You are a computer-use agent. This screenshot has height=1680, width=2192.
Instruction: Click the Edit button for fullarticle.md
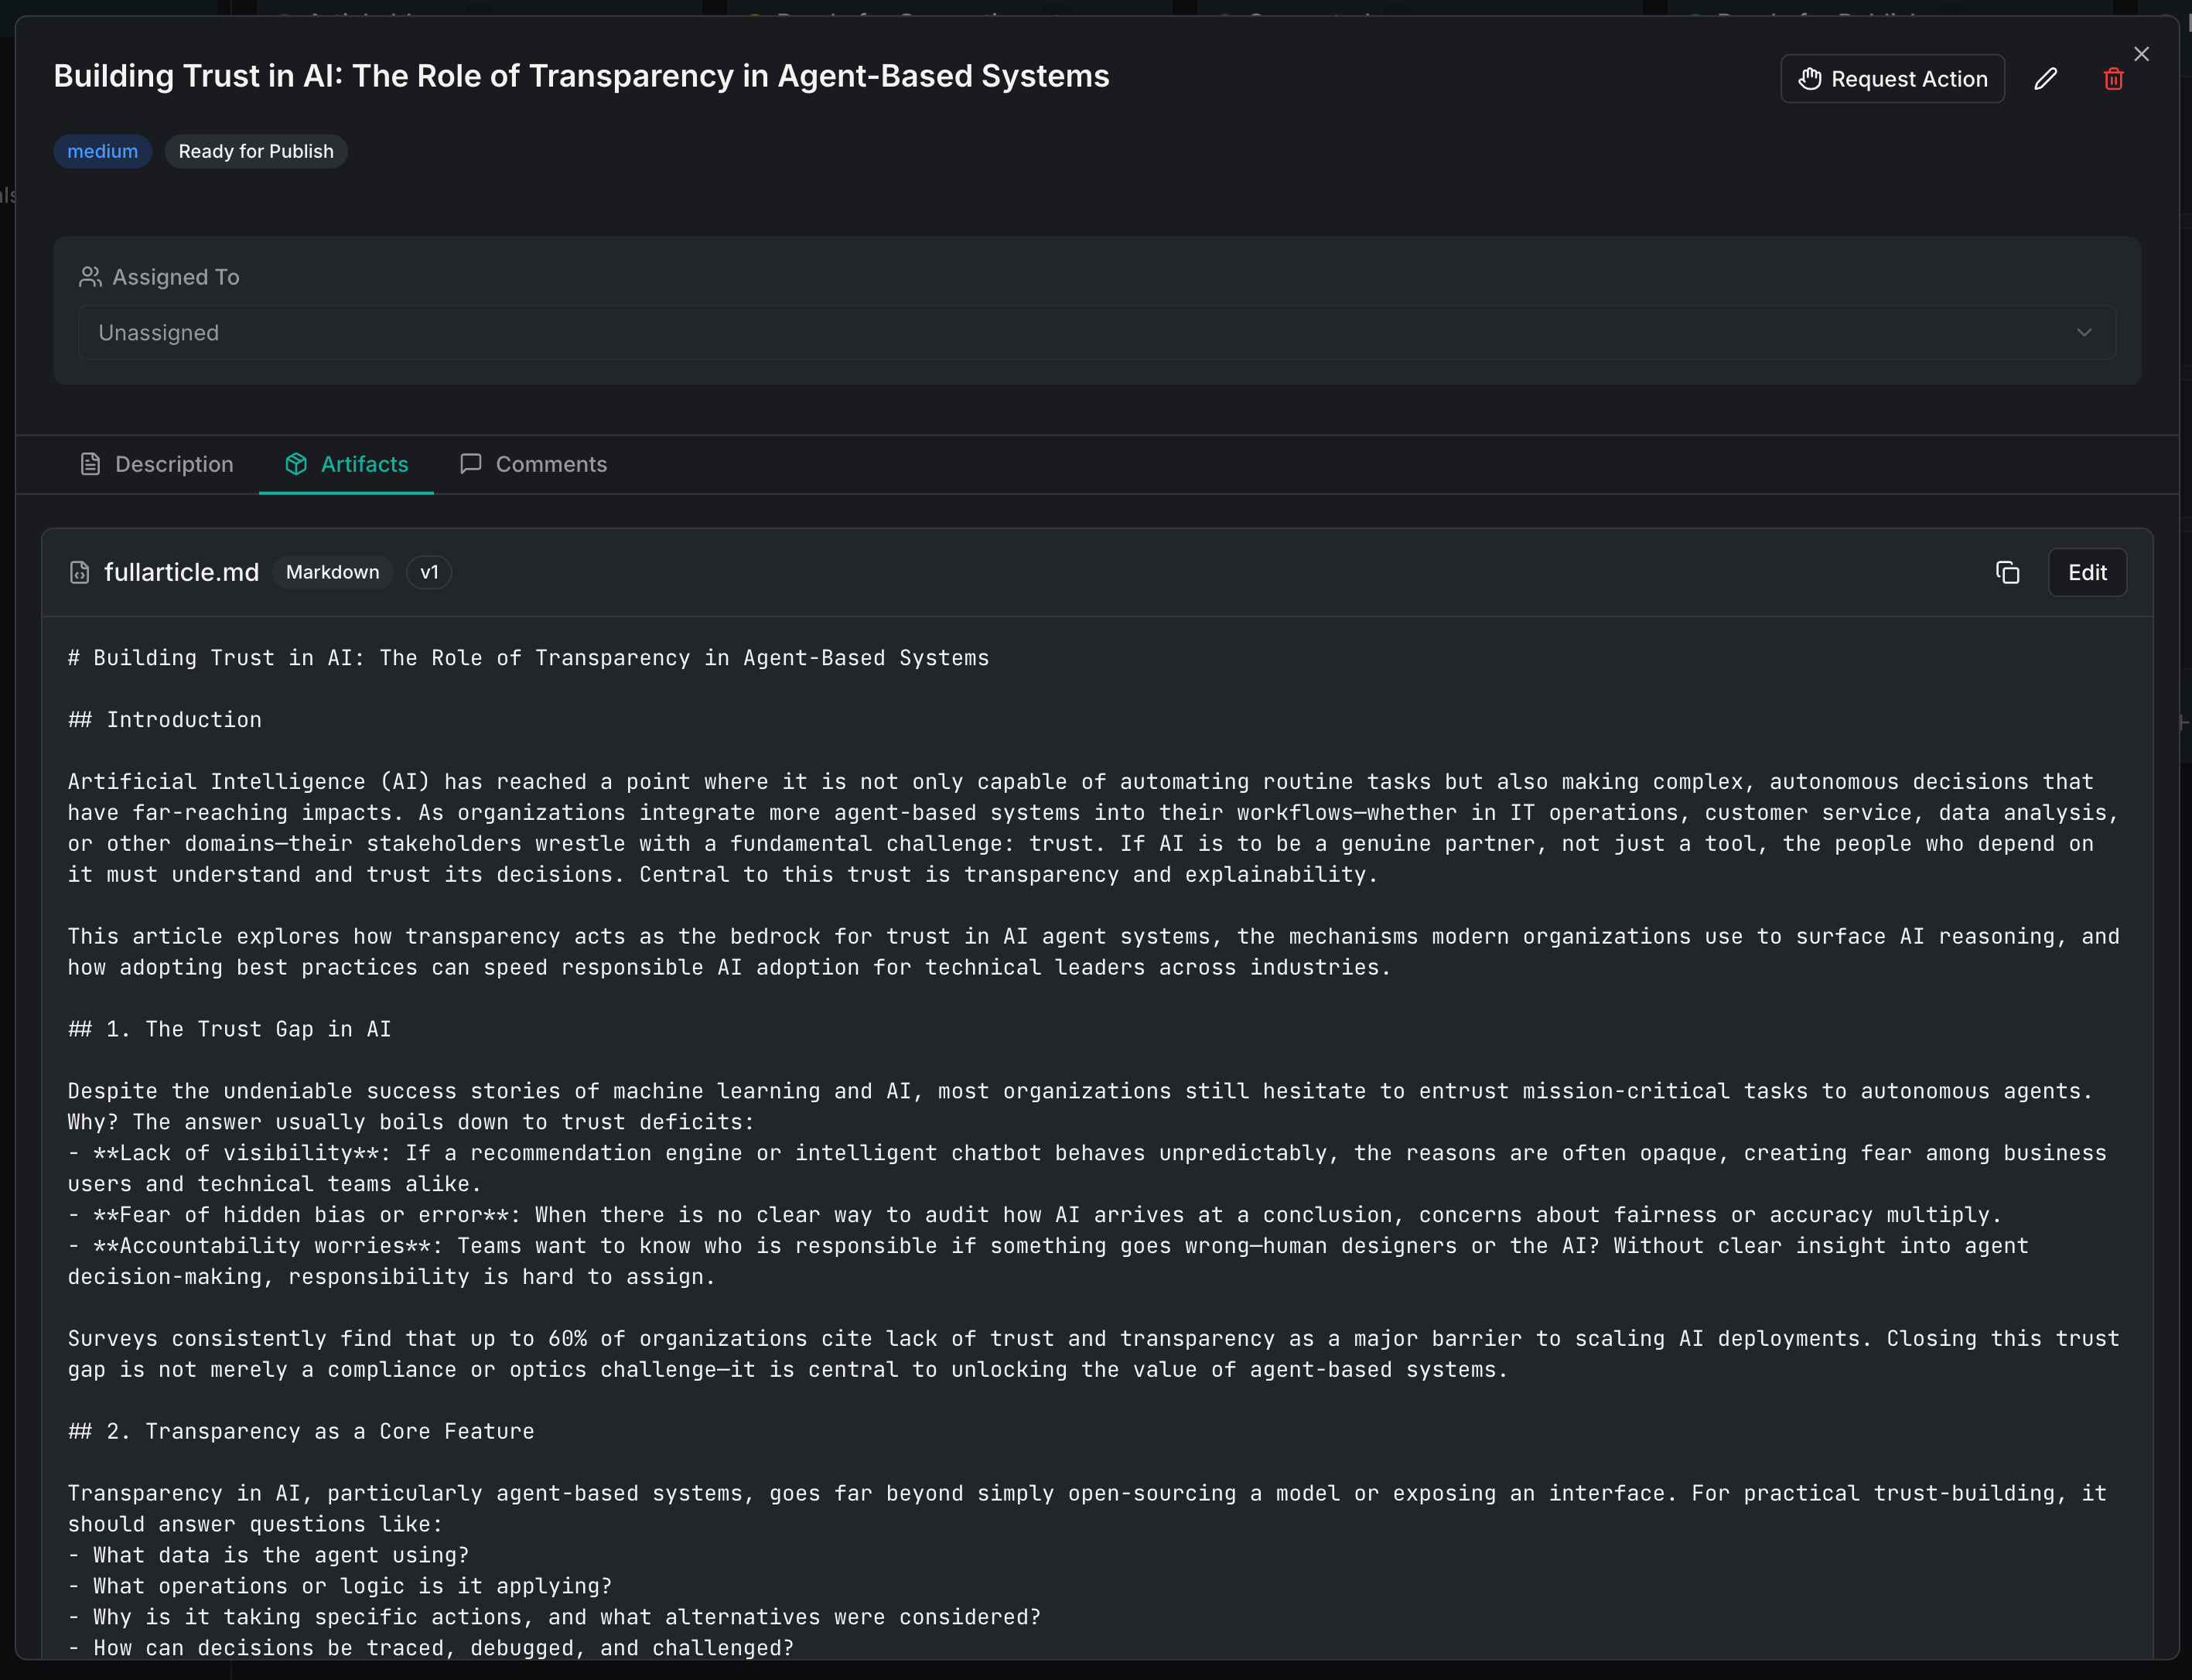pos(2087,572)
